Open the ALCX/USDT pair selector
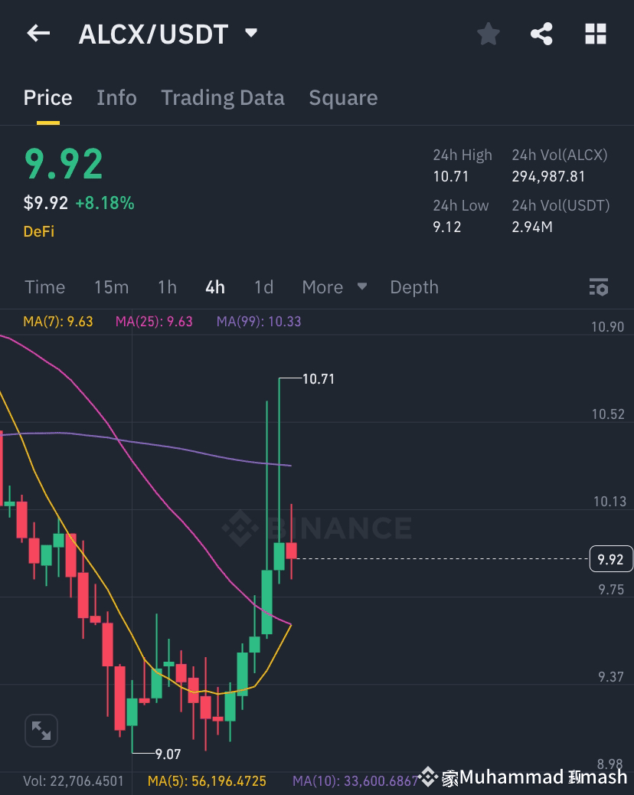 [168, 33]
